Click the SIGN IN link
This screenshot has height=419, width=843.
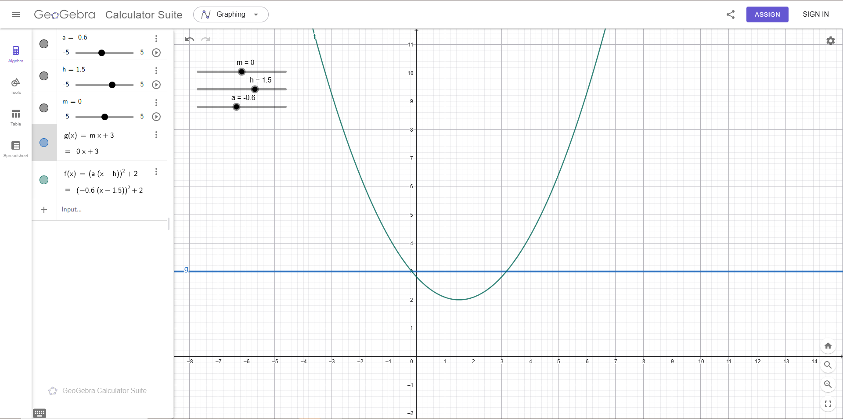(815, 14)
